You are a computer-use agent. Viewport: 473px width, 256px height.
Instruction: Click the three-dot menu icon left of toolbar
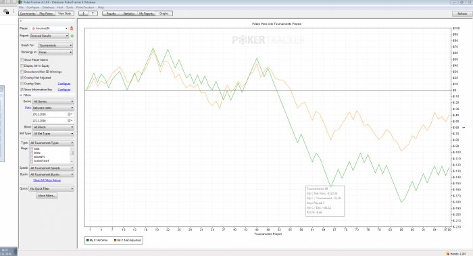(13, 11)
